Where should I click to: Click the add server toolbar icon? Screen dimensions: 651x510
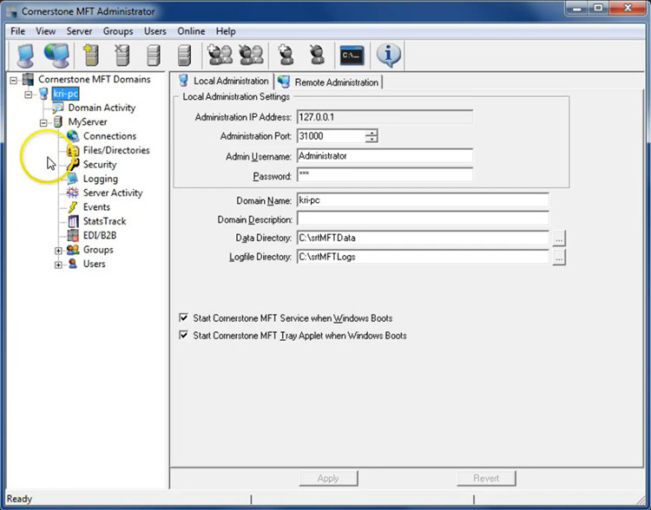click(91, 56)
